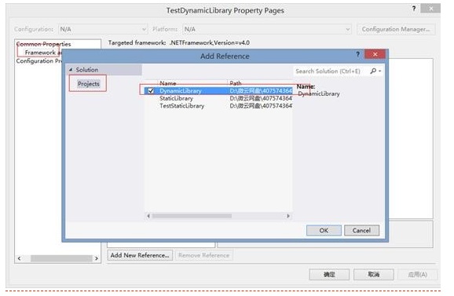The image size is (454, 296).
Task: Click 确定 button in Property Pages
Action: coord(329,274)
